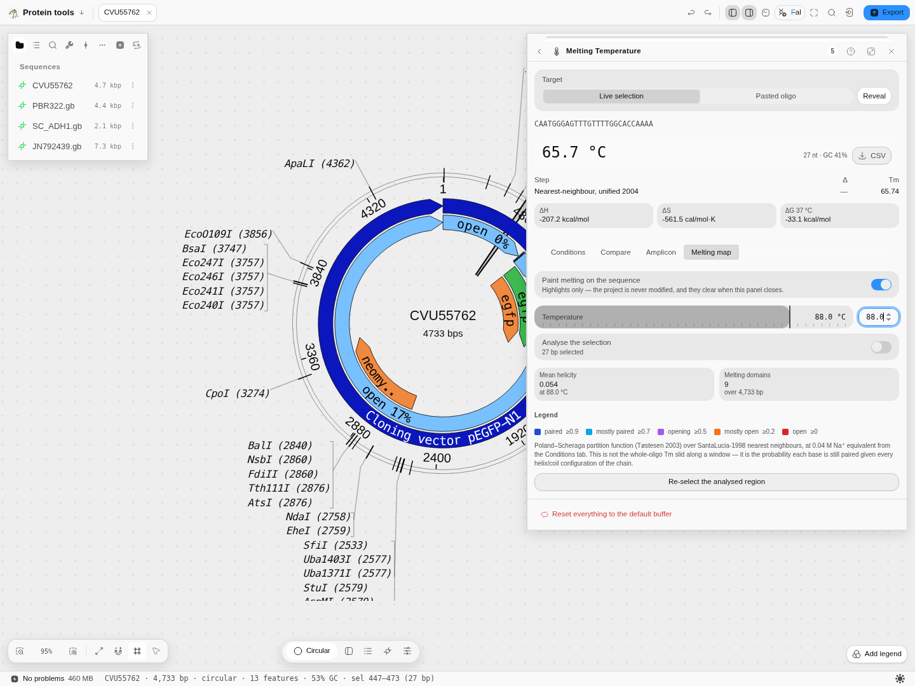915x686 pixels.
Task: Open the Protein tools dropdown arrow
Action: click(x=81, y=13)
